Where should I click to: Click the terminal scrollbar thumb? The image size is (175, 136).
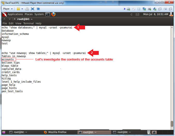(x=172, y=124)
